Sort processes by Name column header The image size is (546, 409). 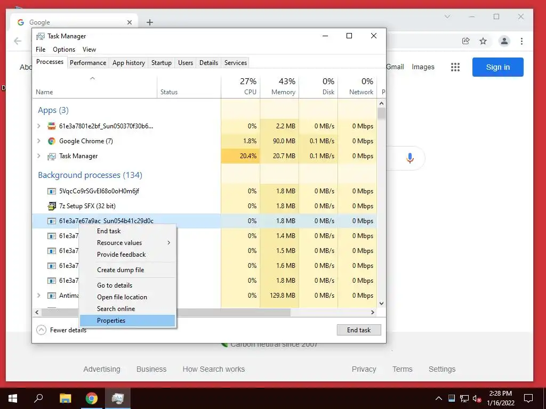click(95, 86)
